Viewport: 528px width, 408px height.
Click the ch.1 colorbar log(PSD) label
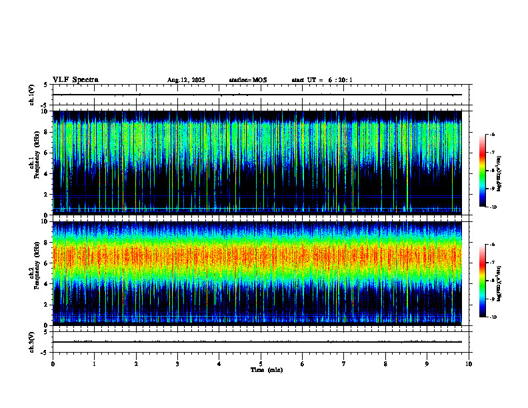(x=499, y=173)
